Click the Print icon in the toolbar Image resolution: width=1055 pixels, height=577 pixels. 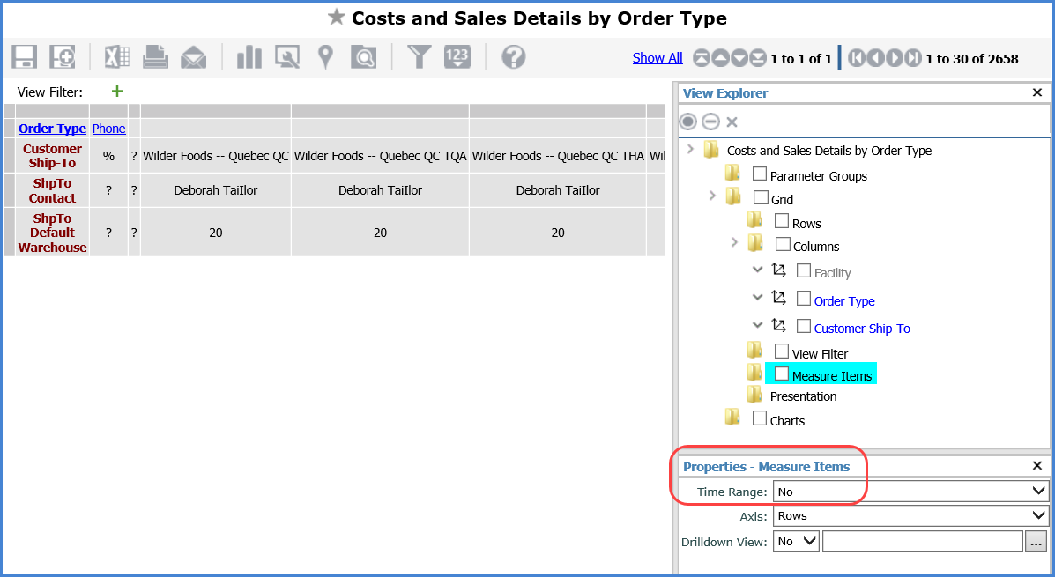pos(155,57)
